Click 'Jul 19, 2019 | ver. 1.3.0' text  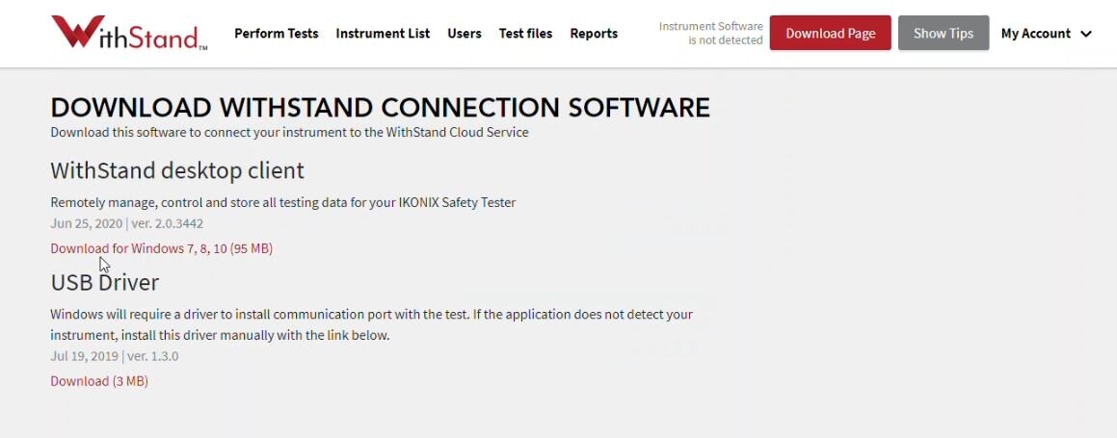pyautogui.click(x=115, y=356)
